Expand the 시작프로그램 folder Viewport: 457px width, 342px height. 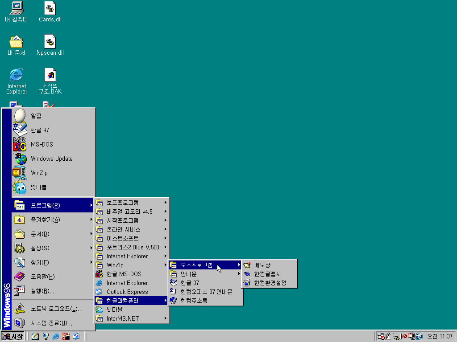tap(132, 220)
